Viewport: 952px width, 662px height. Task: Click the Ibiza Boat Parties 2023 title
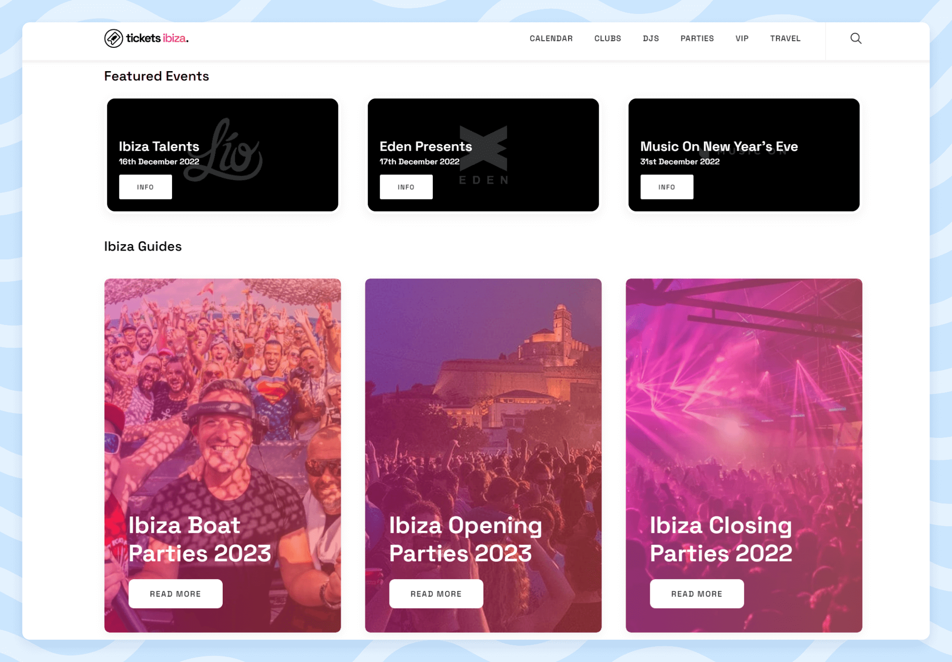[200, 539]
